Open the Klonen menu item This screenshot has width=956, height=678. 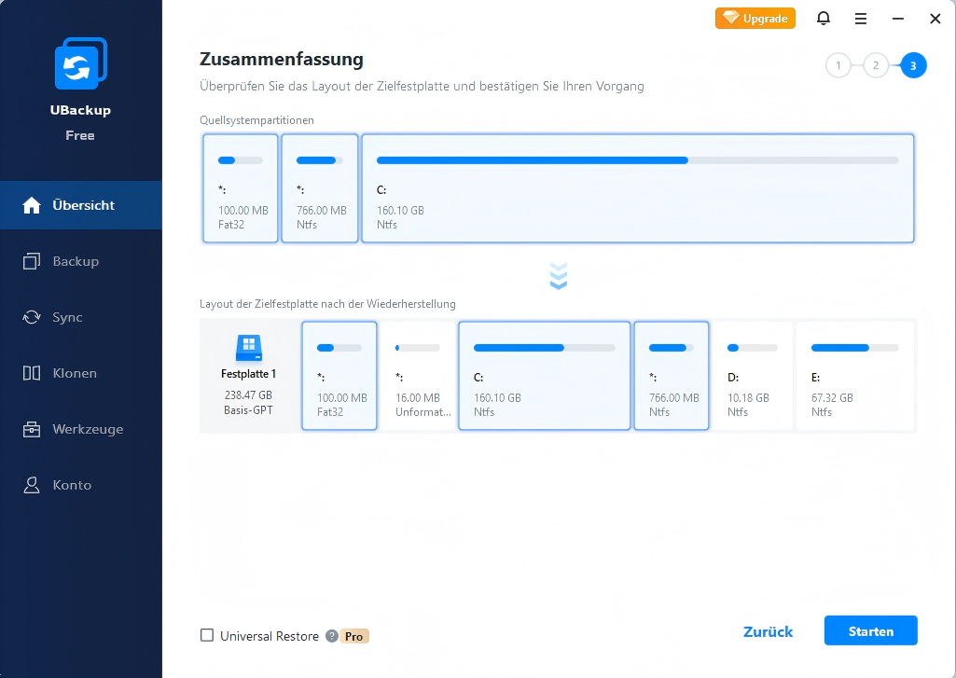coord(75,373)
